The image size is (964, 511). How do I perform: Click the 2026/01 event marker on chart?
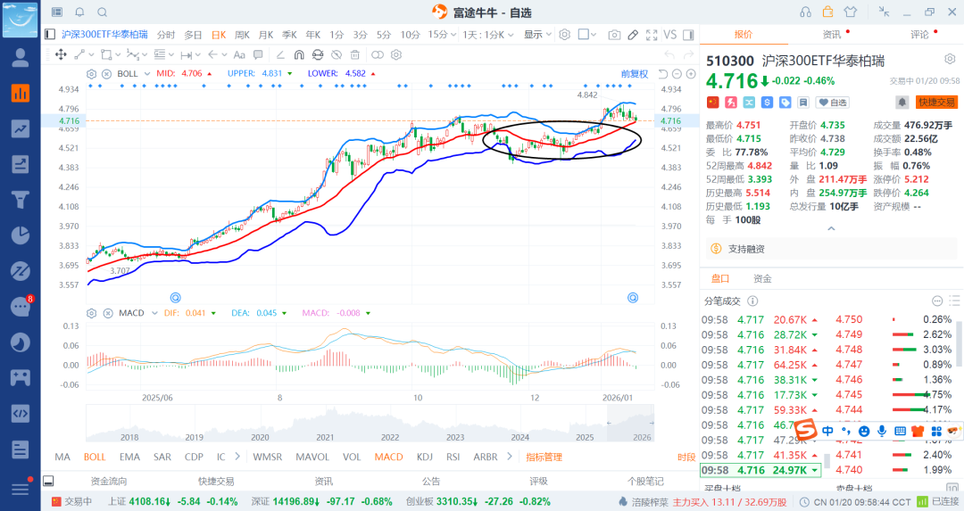[x=633, y=298]
